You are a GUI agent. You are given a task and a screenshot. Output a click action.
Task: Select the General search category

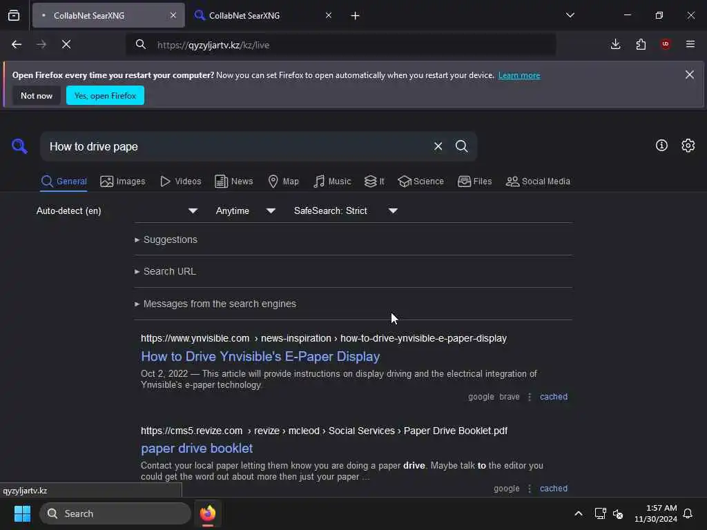coord(64,181)
